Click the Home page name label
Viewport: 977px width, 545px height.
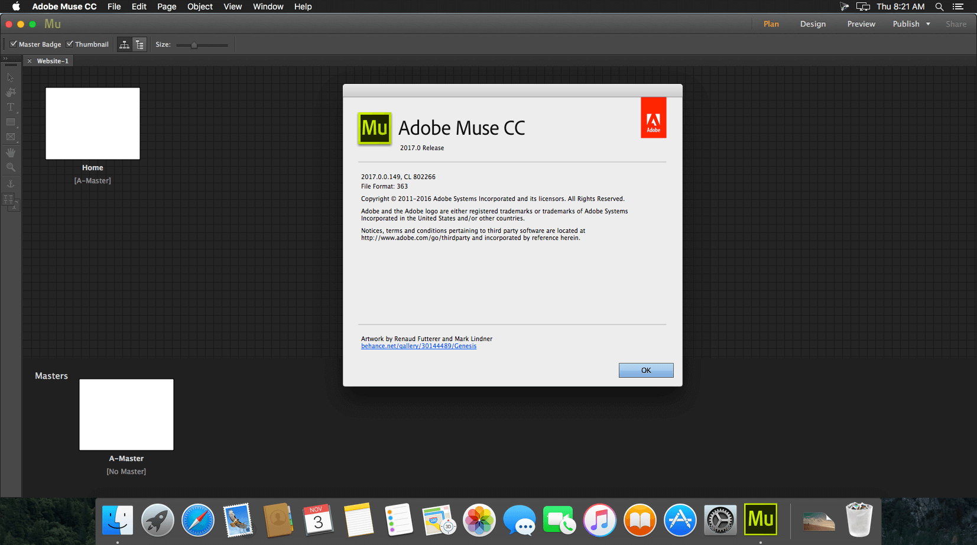[93, 168]
